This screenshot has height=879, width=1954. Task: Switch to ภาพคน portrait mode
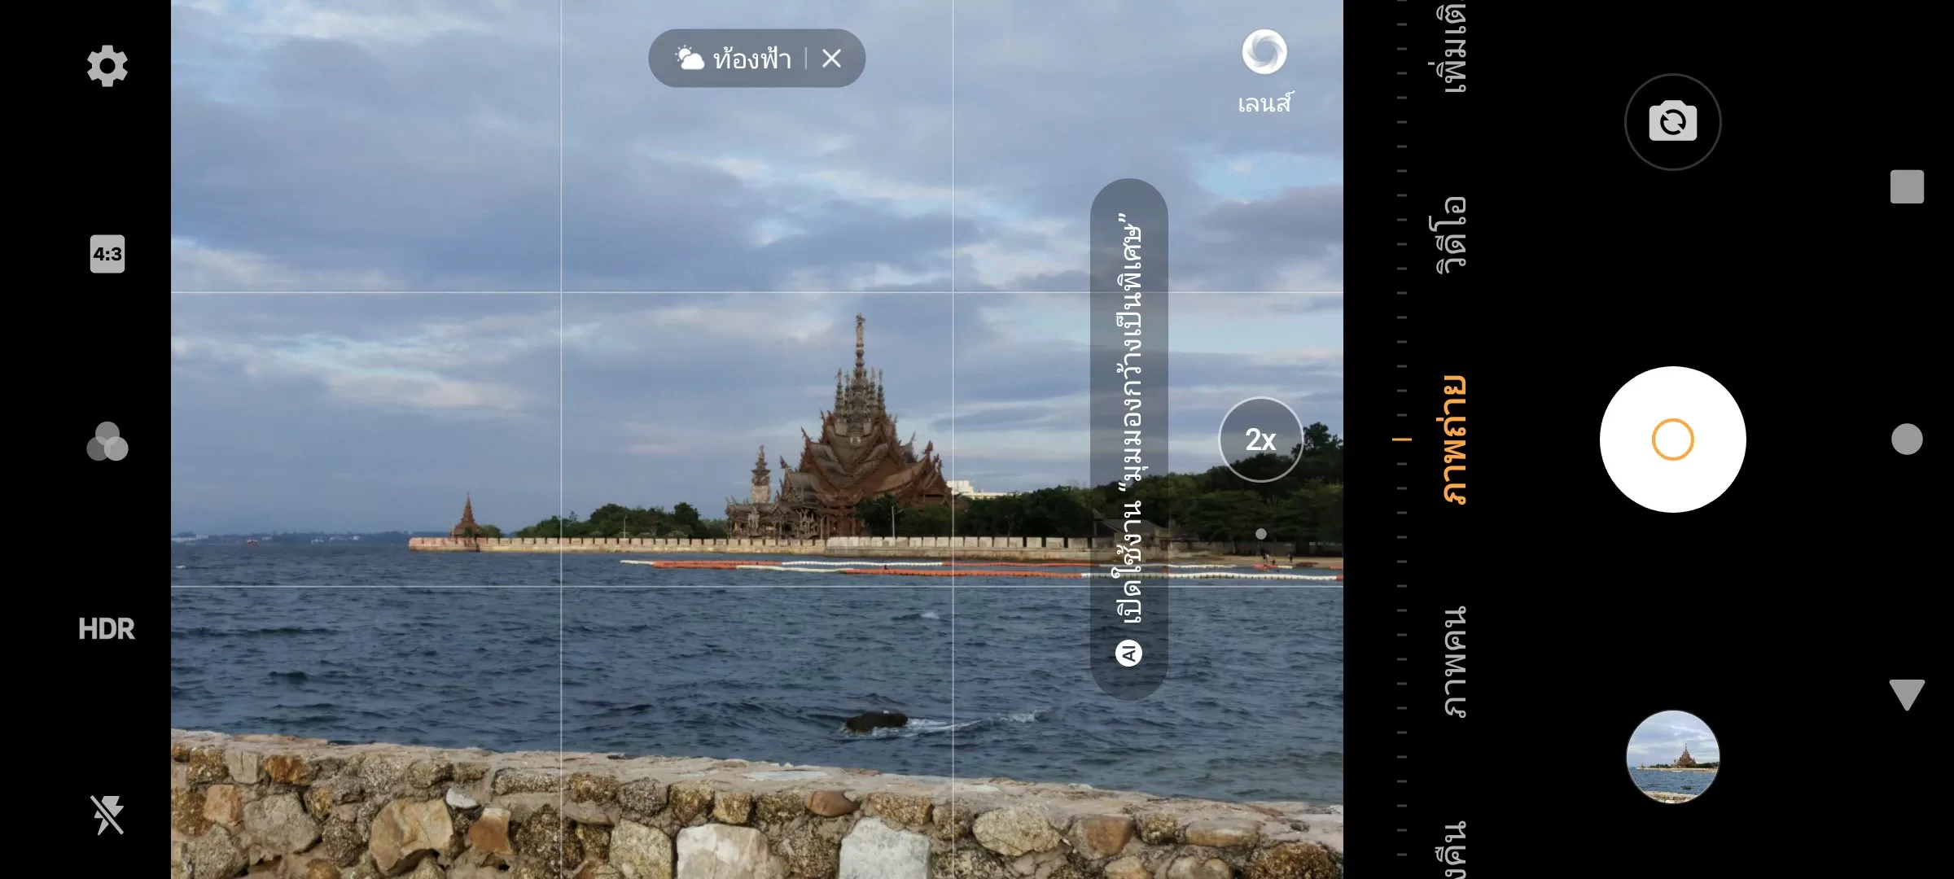pyautogui.click(x=1454, y=662)
